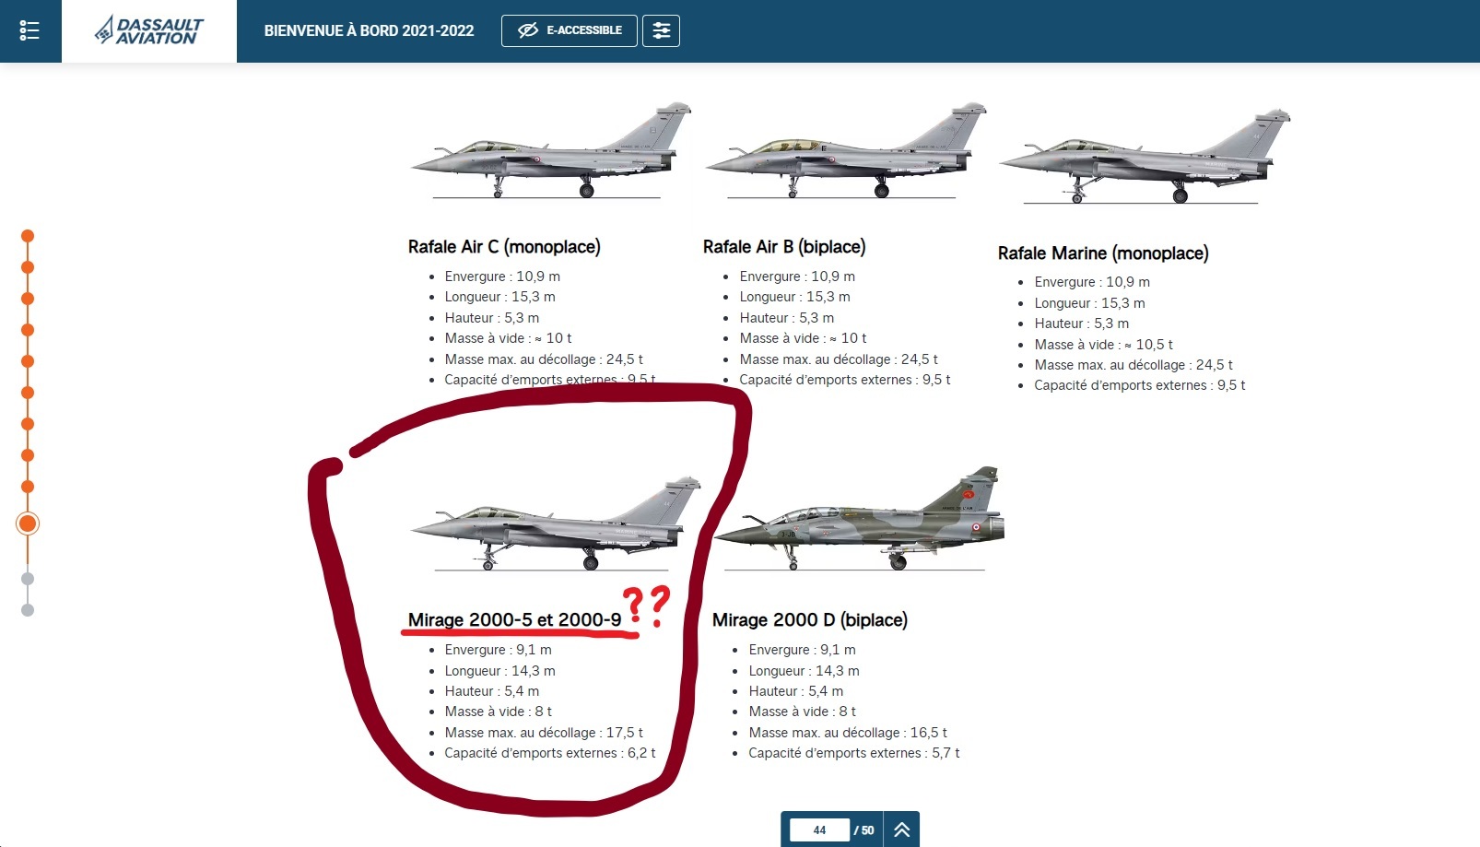Select the currently active large orange timeline marker
Viewport: 1480px width, 847px height.
click(28, 523)
